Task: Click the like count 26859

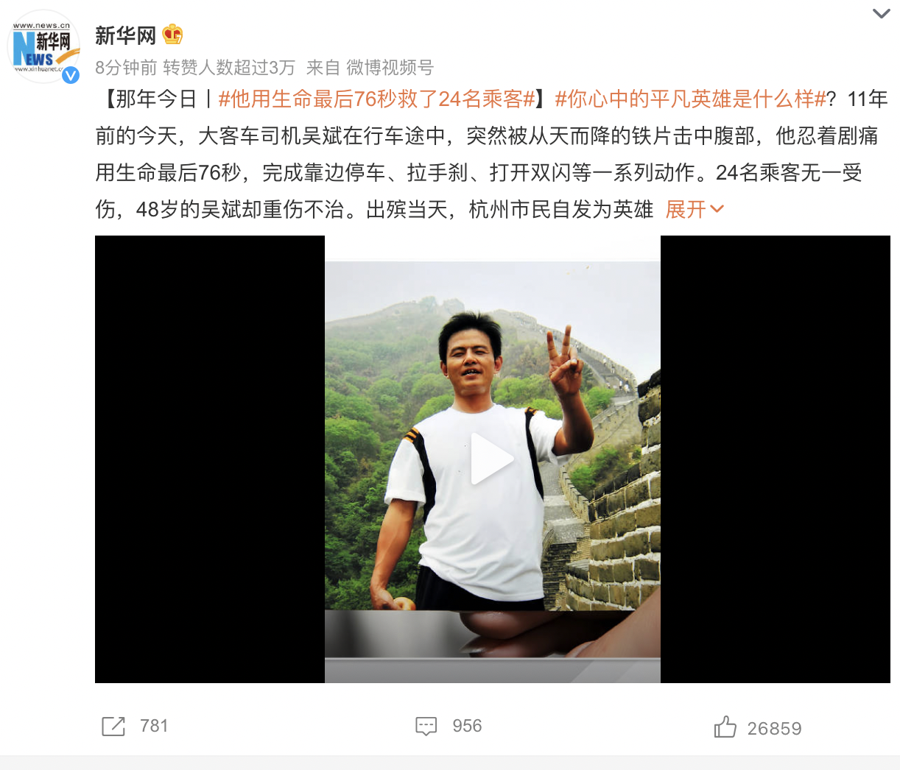Action: [774, 729]
